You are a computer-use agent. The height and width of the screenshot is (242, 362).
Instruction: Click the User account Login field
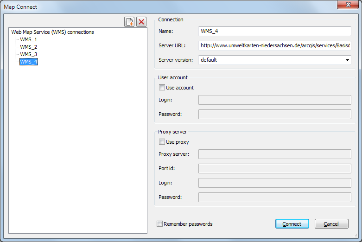(275, 100)
